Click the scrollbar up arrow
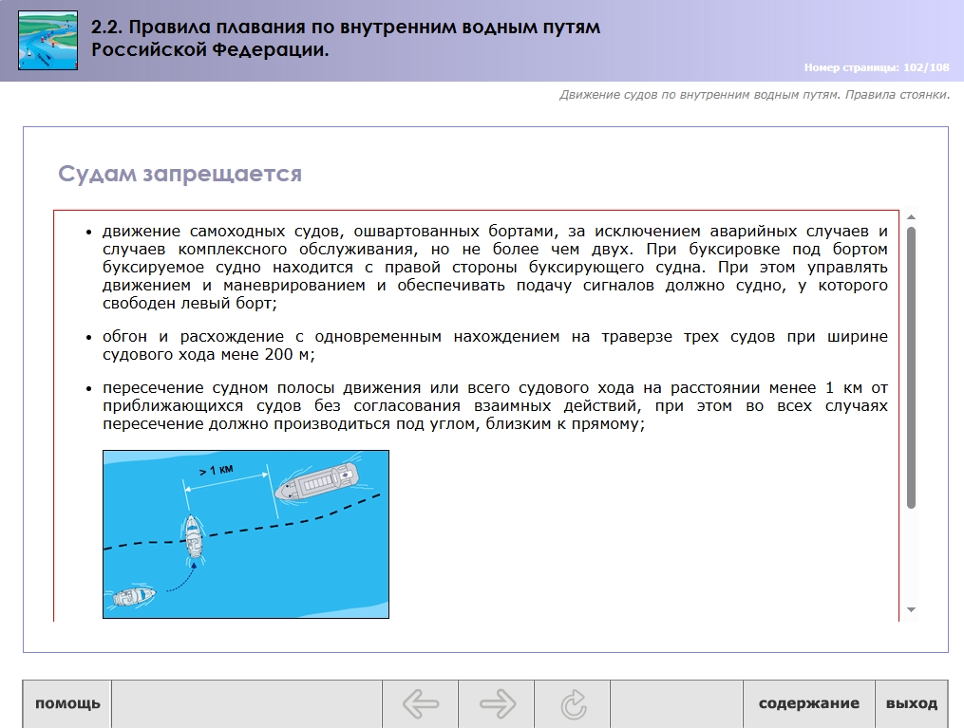 pos(910,216)
